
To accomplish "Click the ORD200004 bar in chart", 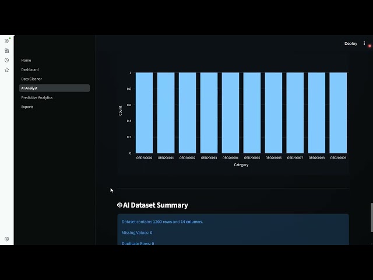I will 231,113.
